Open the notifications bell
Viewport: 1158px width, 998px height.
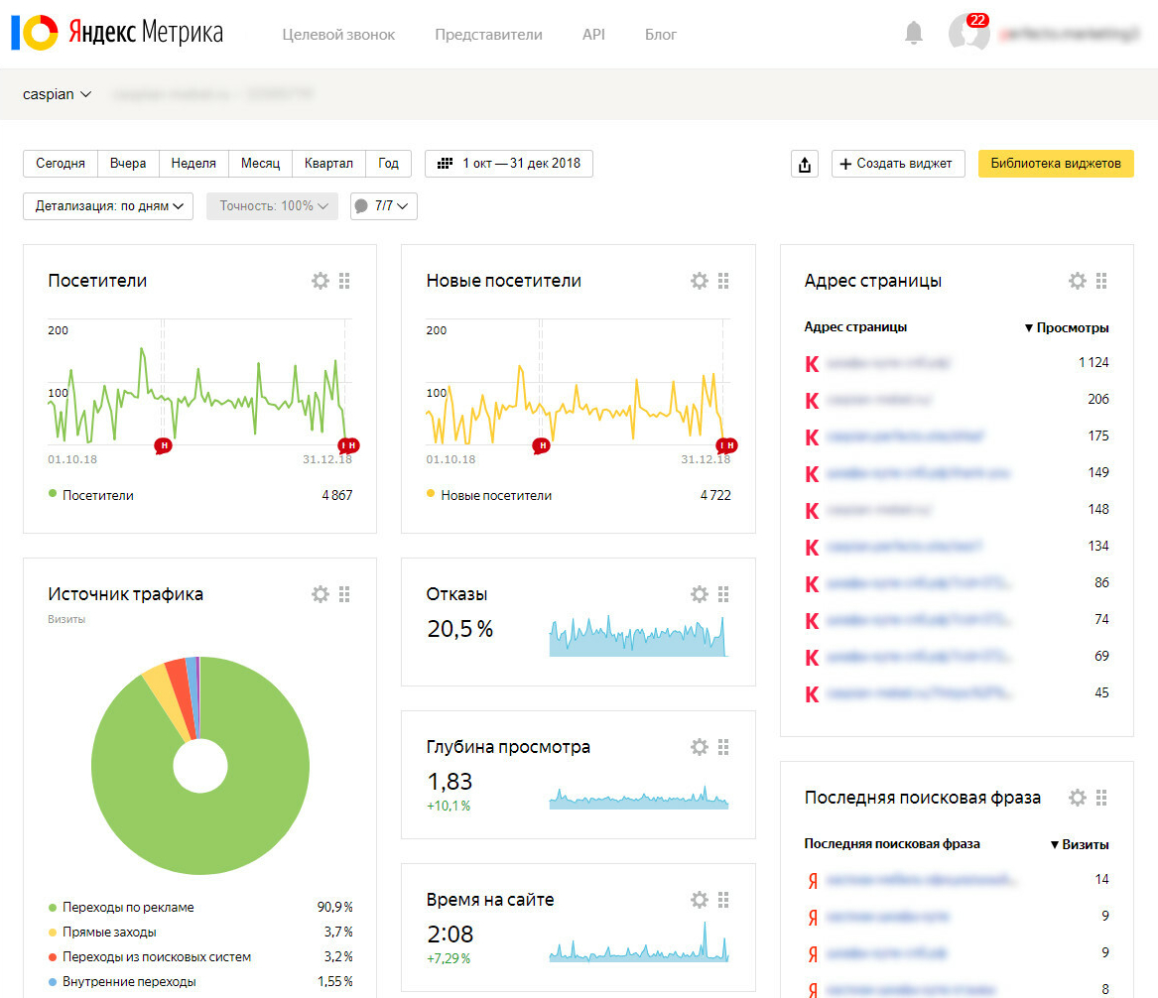[x=914, y=33]
